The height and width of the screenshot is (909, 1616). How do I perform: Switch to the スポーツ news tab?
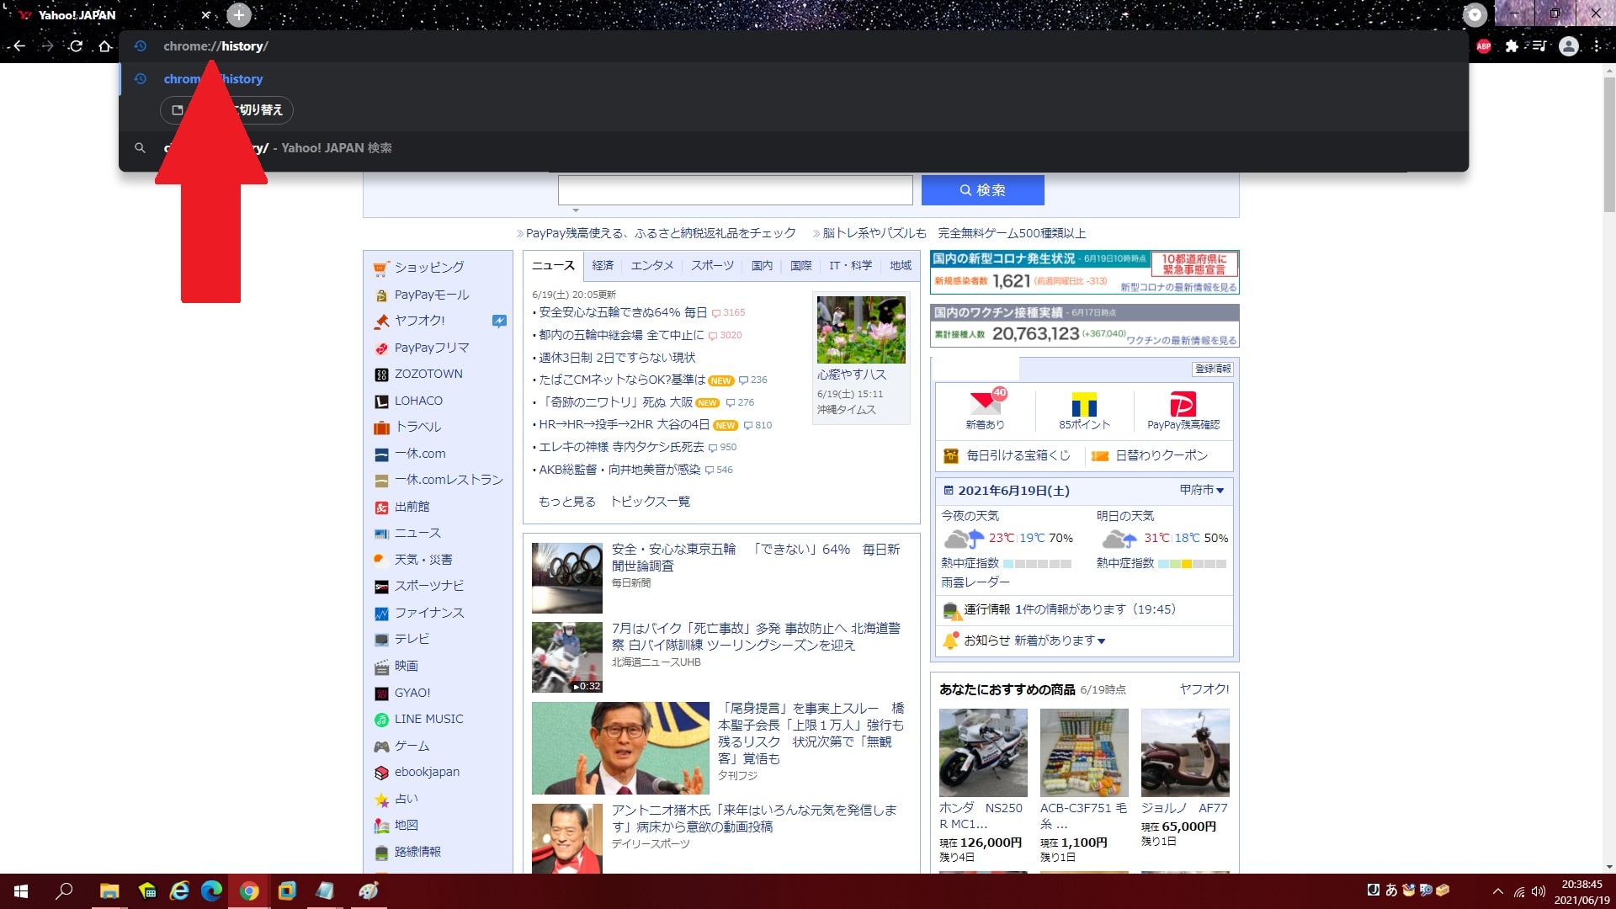pos(712,266)
